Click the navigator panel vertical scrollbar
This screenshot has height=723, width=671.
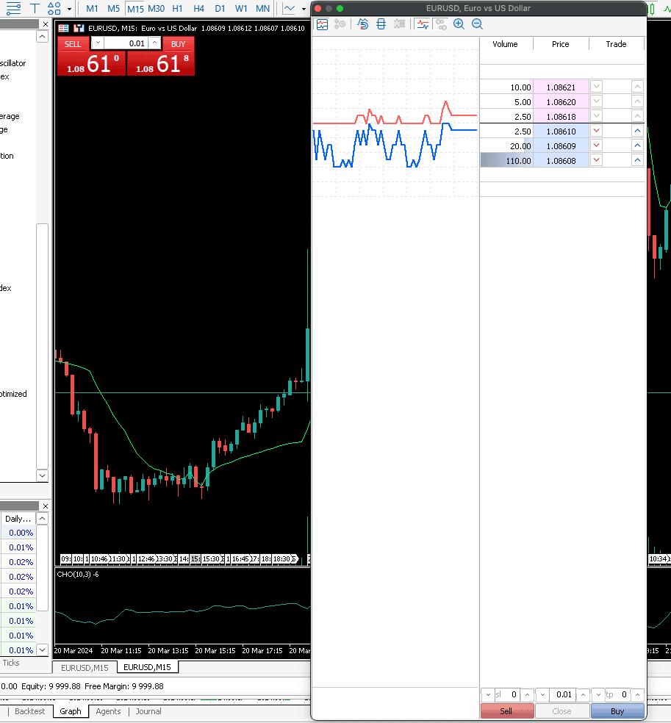(x=43, y=346)
